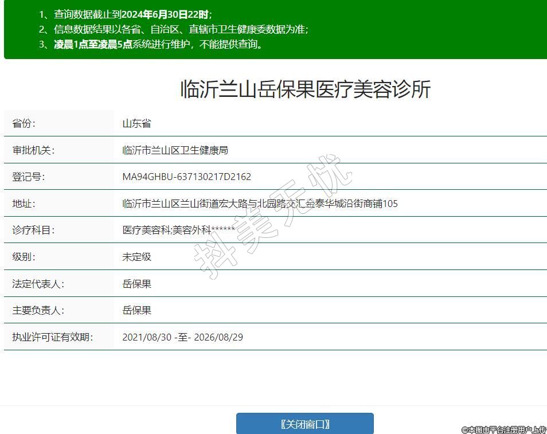Click the level value 未定级
Screen dimensions: 547x434
136,257
